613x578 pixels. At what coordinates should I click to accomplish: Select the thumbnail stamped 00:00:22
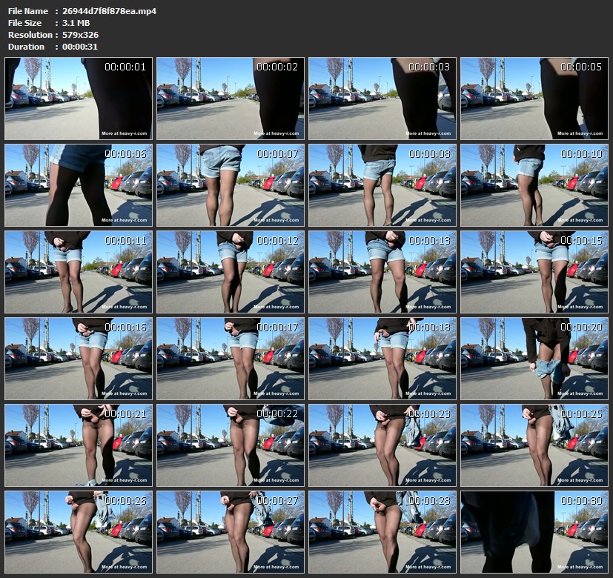pos(231,445)
